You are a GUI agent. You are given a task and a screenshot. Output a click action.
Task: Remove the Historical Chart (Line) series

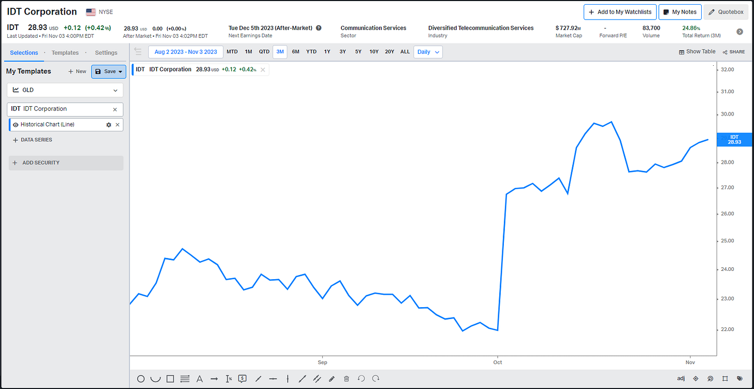click(x=118, y=125)
